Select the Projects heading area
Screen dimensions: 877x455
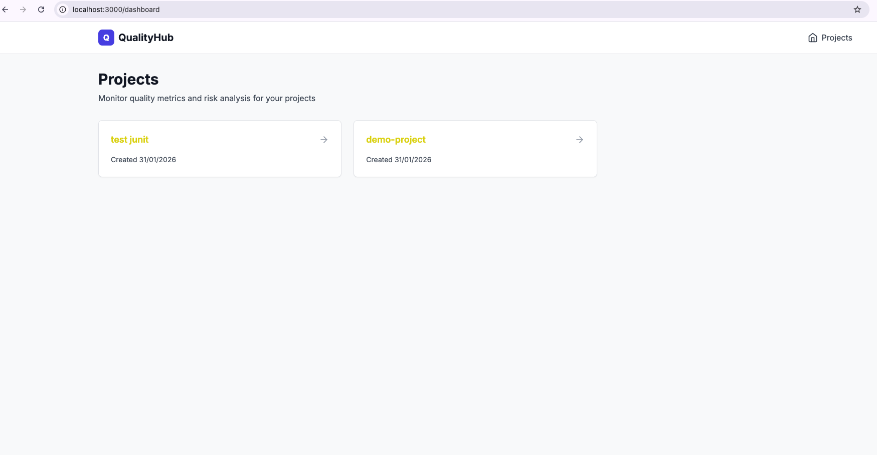tap(128, 79)
